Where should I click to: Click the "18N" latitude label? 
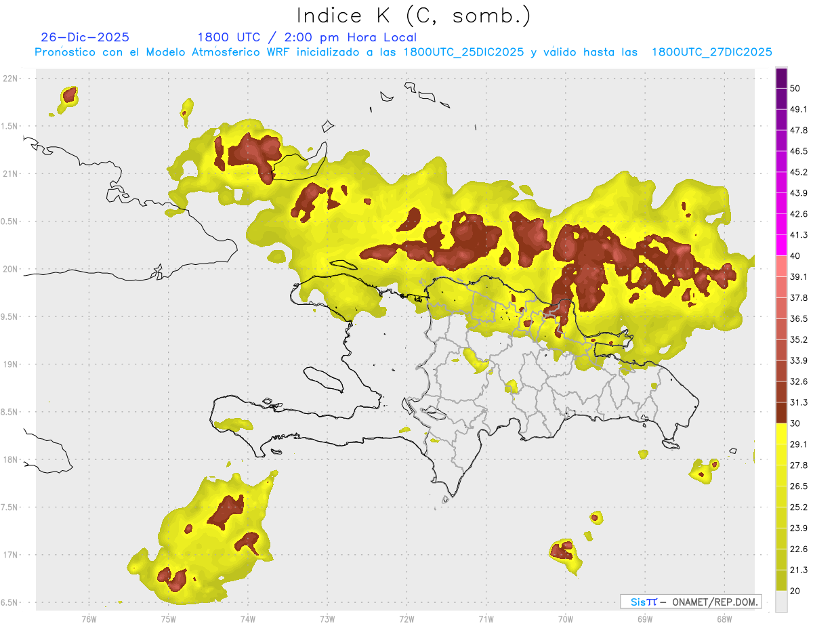[11, 459]
